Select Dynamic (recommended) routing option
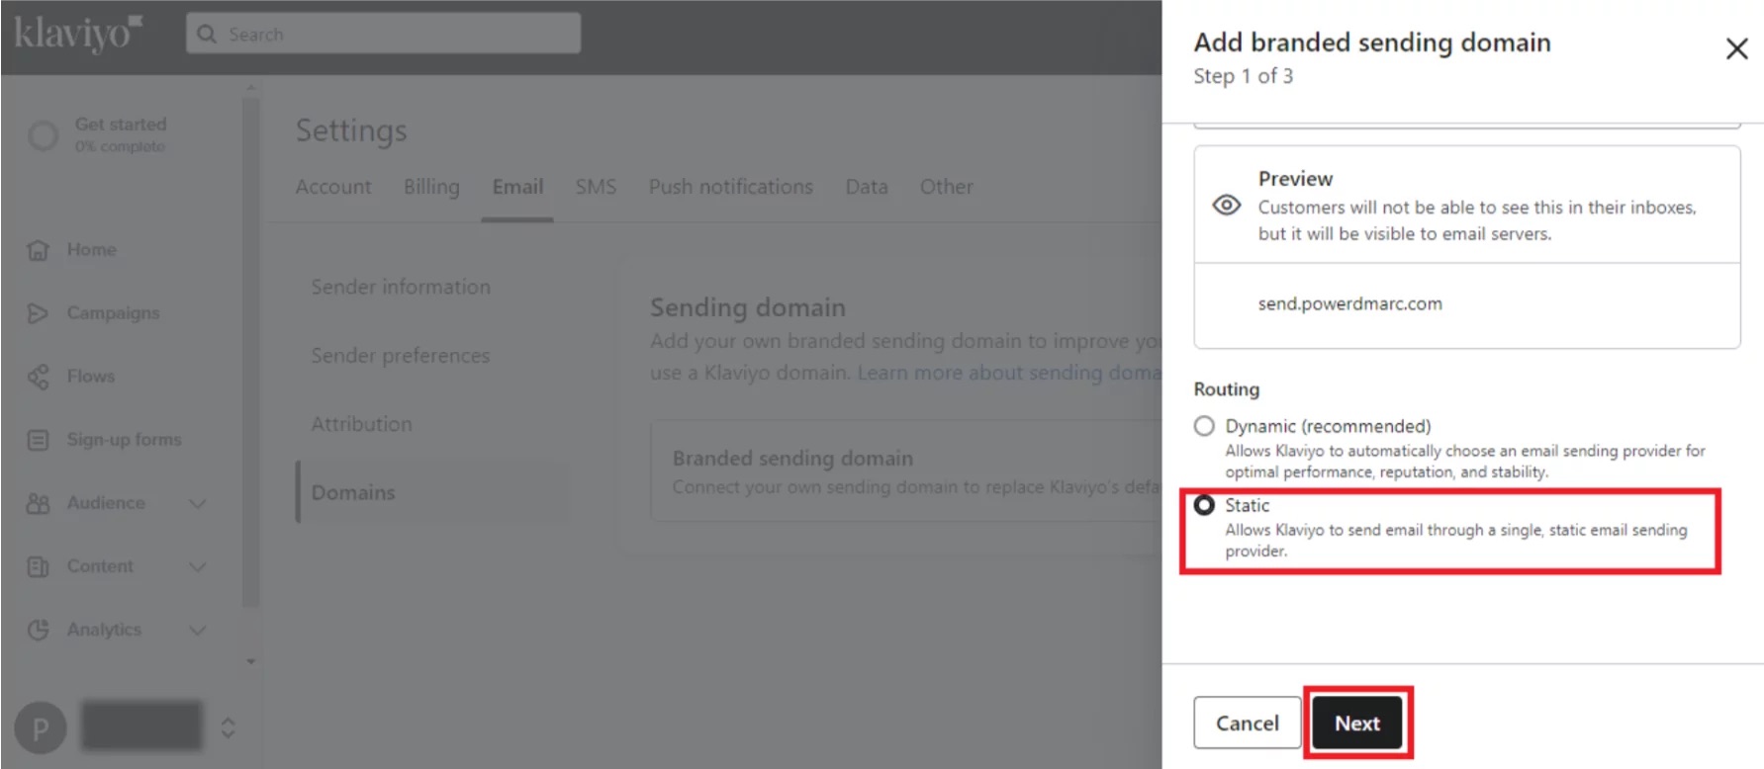 1204,426
